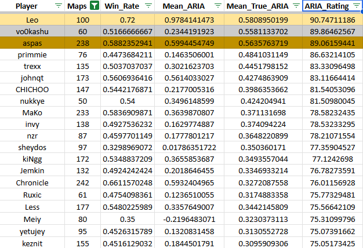
Task: Select the Jemkin player cell
Action: [x=32, y=170]
